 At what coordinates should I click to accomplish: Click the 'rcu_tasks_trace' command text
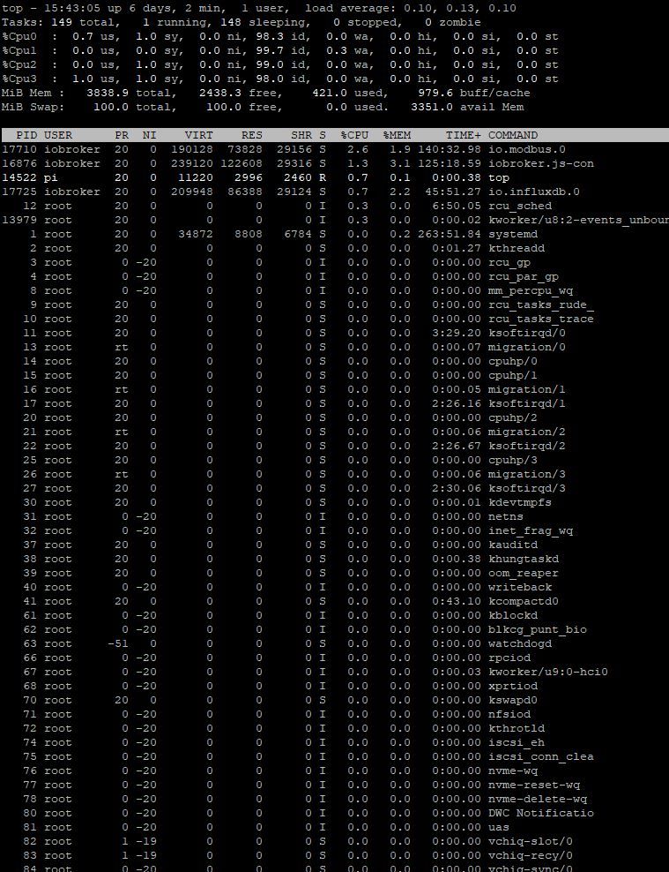coord(540,319)
